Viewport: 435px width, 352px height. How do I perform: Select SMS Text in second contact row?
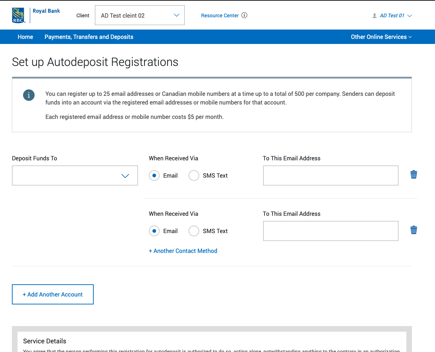click(194, 231)
